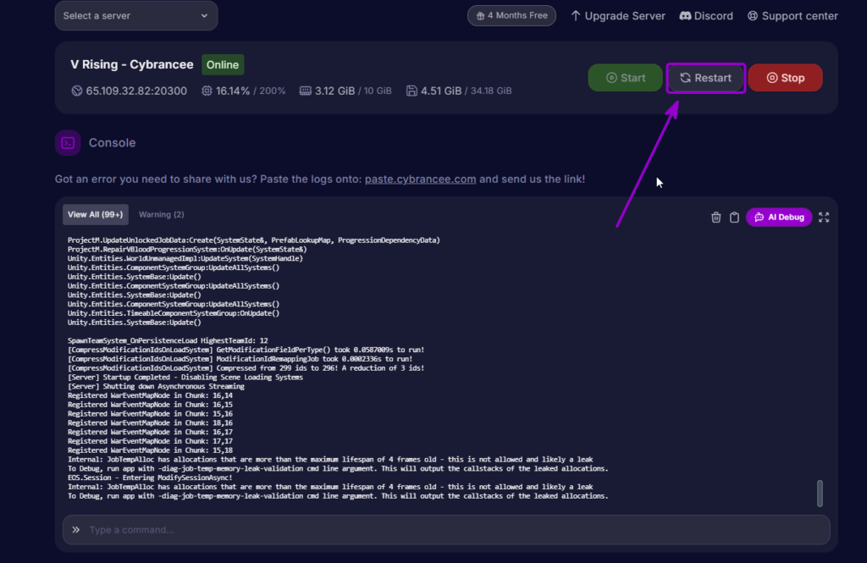
Task: Focus the Type a command input field
Action: 446,530
